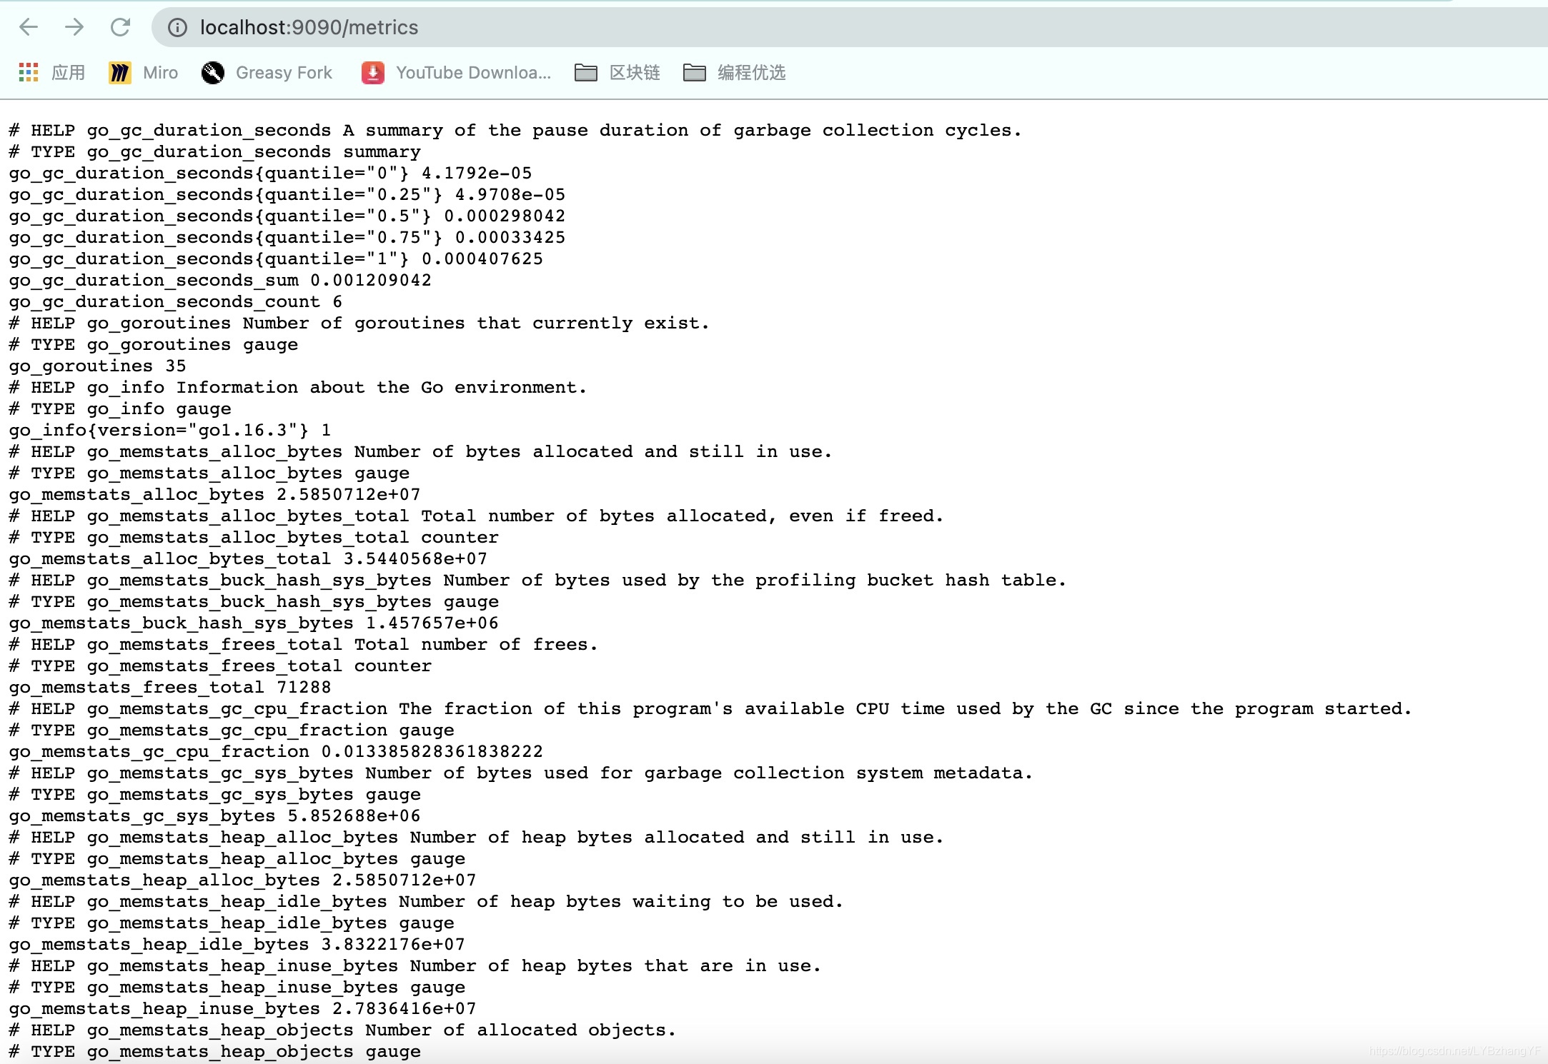The width and height of the screenshot is (1548, 1064).
Task: Click TYPE go_memstats_heap_inuse_bytes gauge line
Action: pyautogui.click(x=237, y=988)
